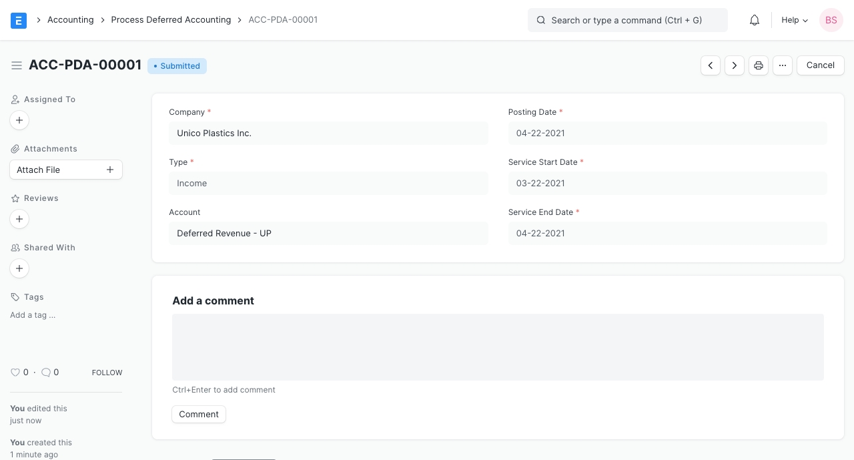Click FOLLOW to follow this document
This screenshot has width=854, height=460.
(107, 373)
